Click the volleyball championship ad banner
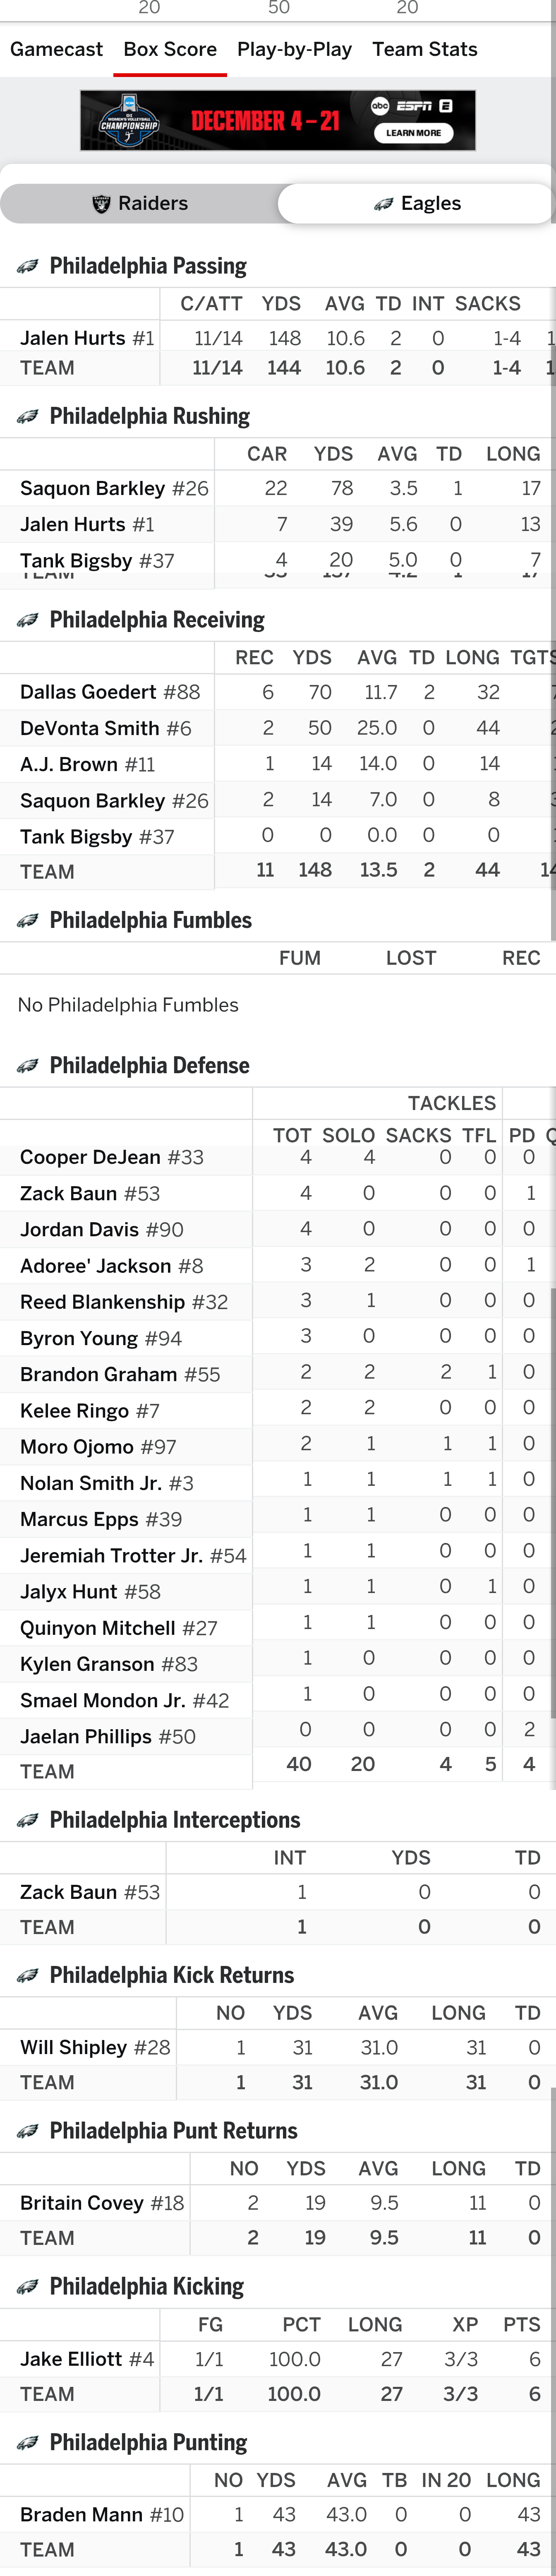556x2576 pixels. click(278, 121)
